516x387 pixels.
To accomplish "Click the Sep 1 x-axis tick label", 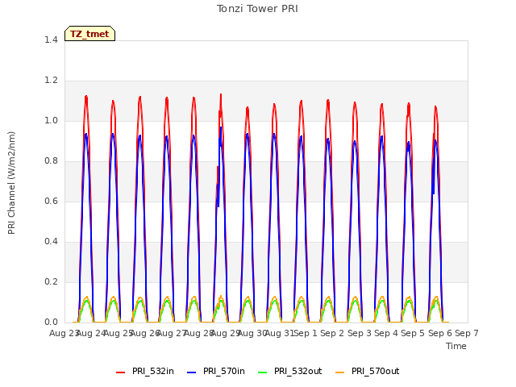I will pyautogui.click(x=306, y=333).
